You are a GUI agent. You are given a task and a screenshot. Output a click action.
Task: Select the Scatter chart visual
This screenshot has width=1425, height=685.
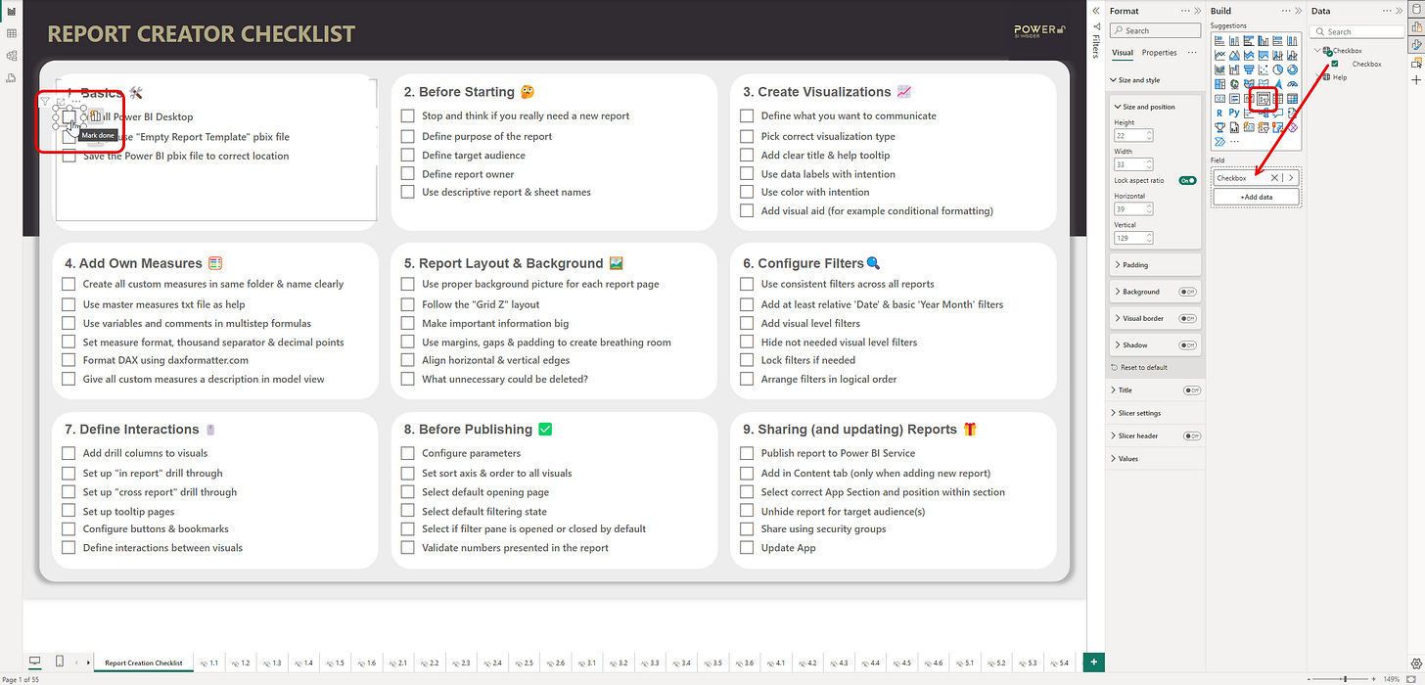(x=1264, y=69)
